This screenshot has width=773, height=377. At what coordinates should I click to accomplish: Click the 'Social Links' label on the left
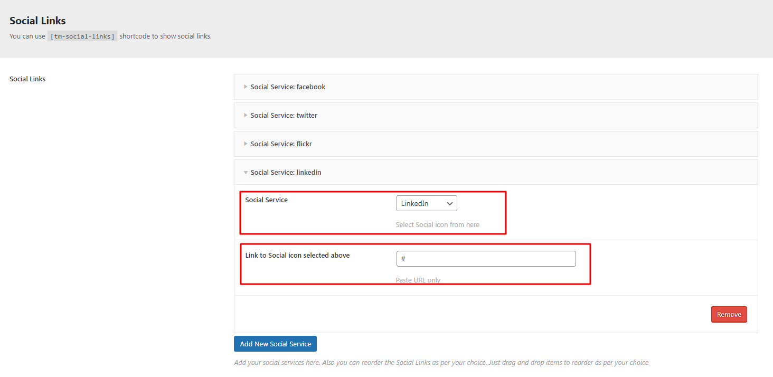pyautogui.click(x=27, y=79)
